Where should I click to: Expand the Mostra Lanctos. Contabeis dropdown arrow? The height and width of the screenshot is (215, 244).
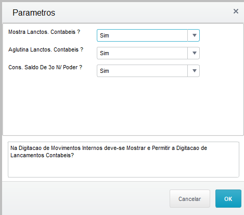pyautogui.click(x=194, y=35)
